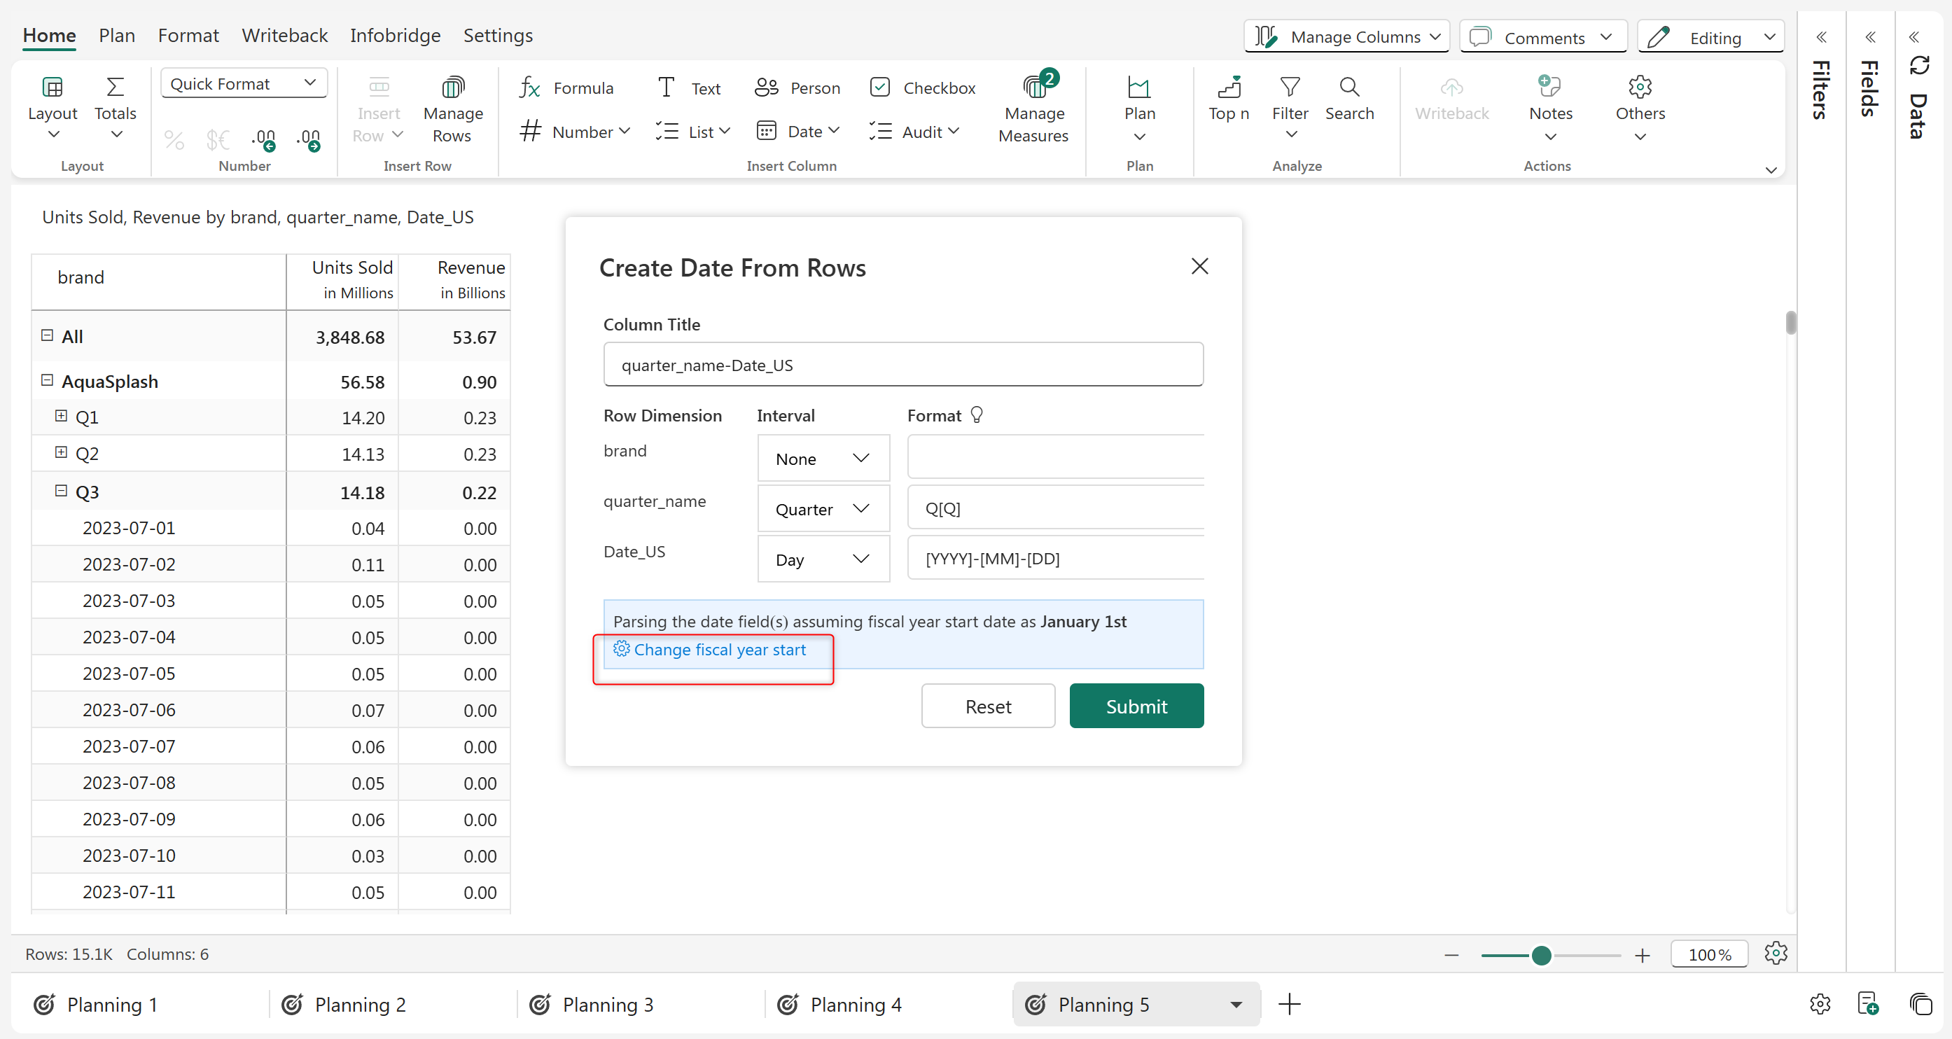Click the Totals sigma icon
This screenshot has height=1039, width=1952.
(116, 88)
